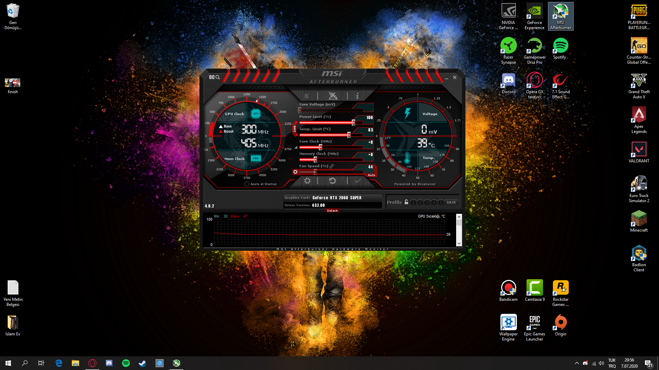This screenshot has height=370, width=659.
Task: Click Detach on the hardware monitor
Action: (x=332, y=211)
